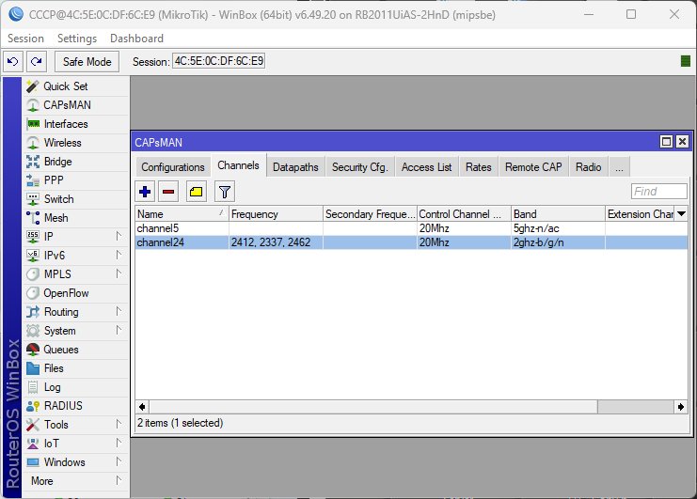
Task: Select the channel5 row
Action: point(412,228)
